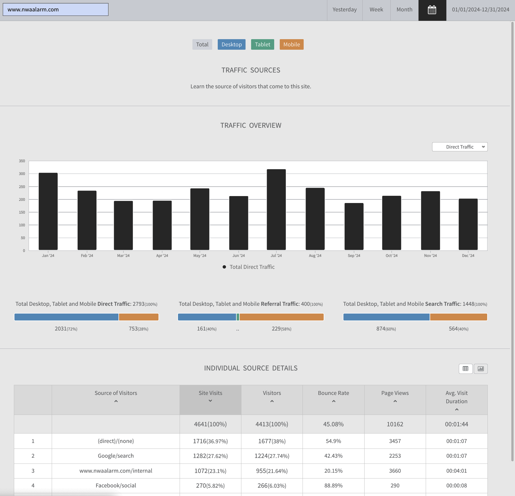Sort by Visitors column arrow

(272, 401)
